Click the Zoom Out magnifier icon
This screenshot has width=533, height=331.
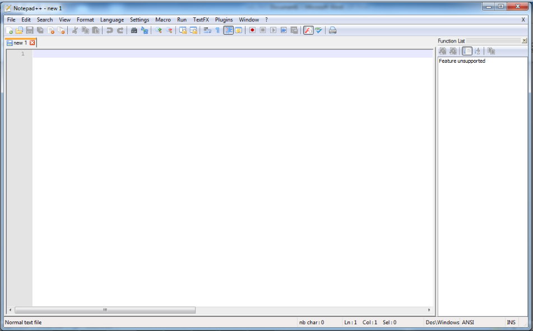[x=169, y=30]
